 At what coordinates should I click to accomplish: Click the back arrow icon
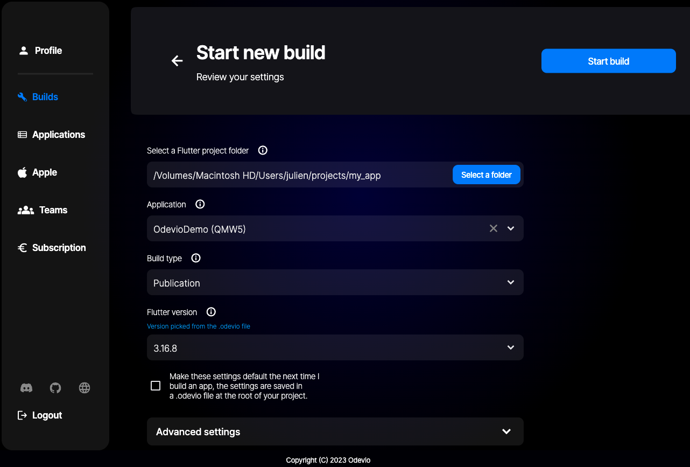pyautogui.click(x=177, y=61)
